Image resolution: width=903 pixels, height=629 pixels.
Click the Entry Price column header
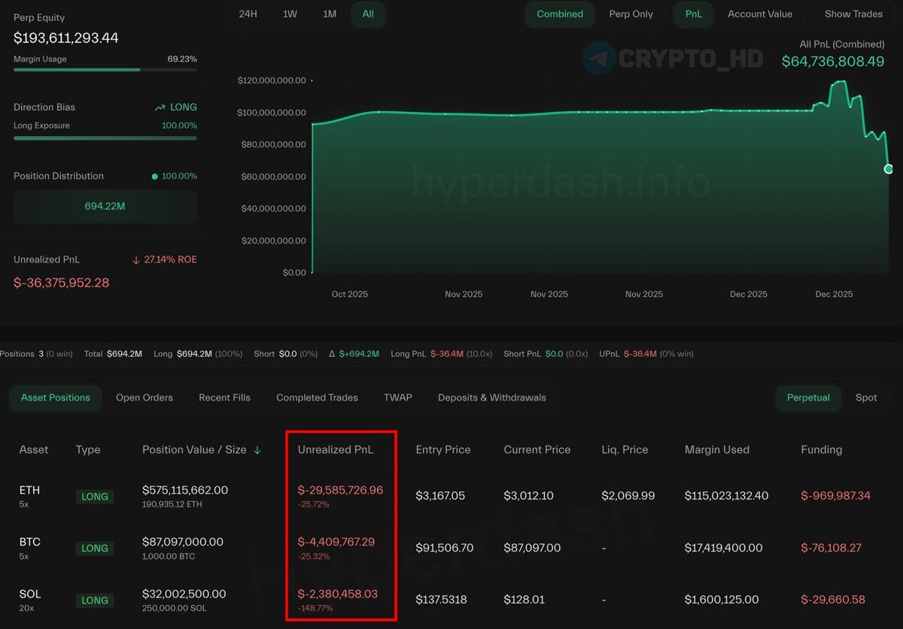(x=443, y=449)
